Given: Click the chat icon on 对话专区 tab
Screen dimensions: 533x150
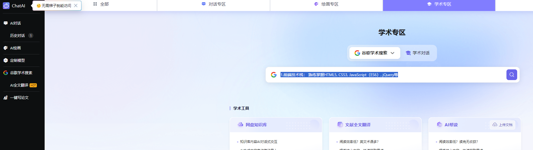Looking at the screenshot, I should point(204,4).
